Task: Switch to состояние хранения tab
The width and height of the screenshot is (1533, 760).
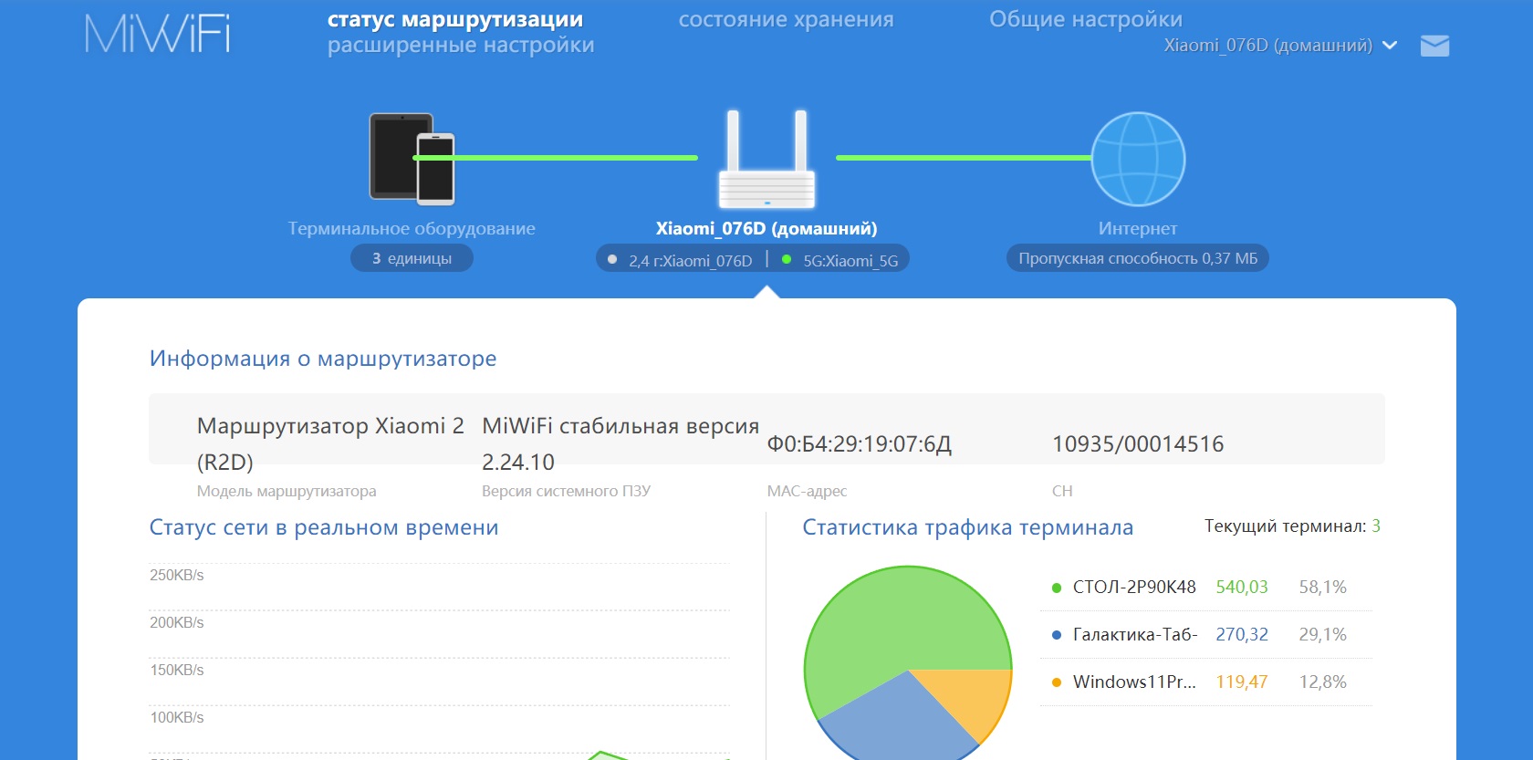Action: pos(786,19)
